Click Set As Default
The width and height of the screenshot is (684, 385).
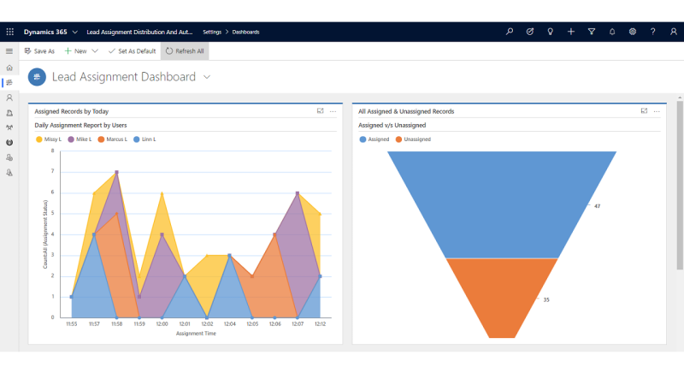tap(132, 51)
